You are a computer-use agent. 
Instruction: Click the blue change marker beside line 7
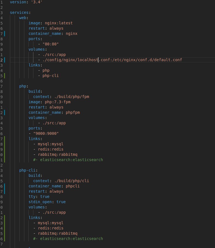pyautogui.click(x=5, y=34)
